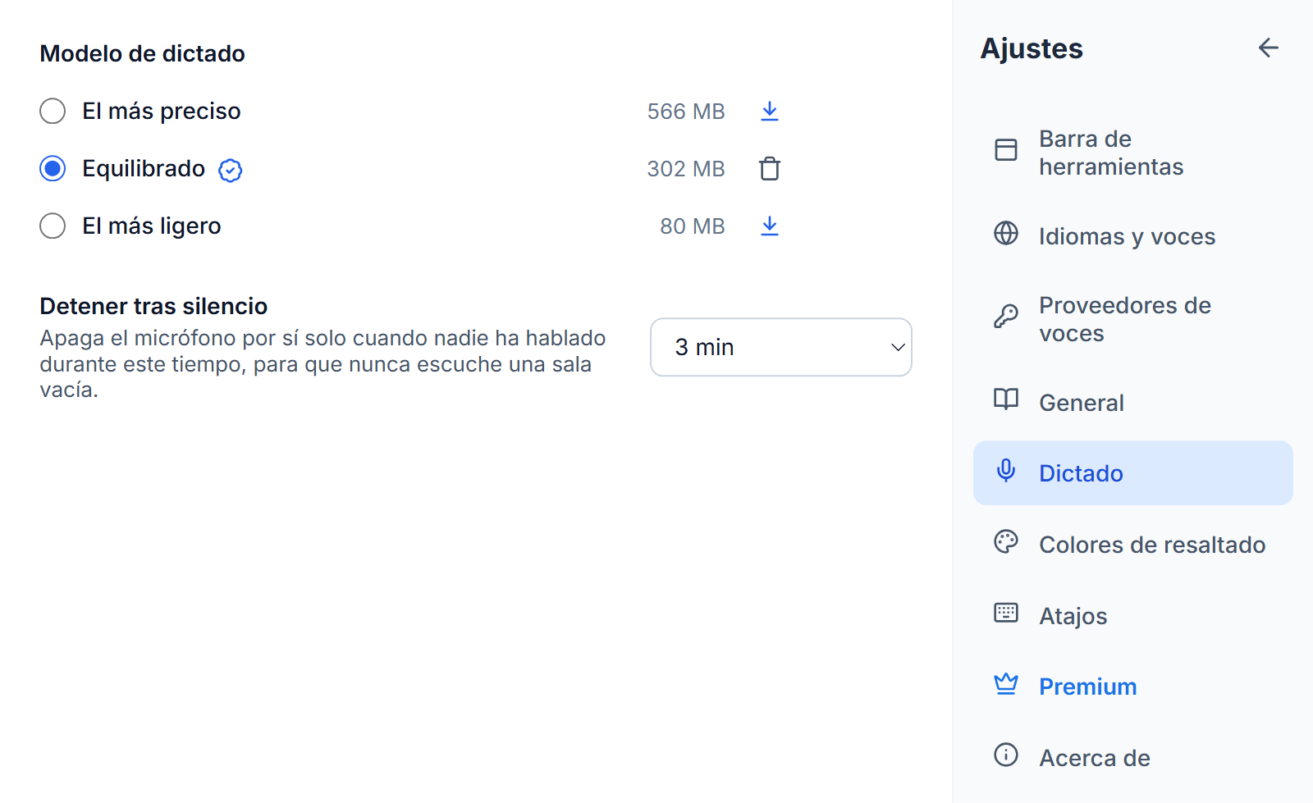
Task: Click the palette icon for Colores de resaltado
Action: coord(1006,542)
